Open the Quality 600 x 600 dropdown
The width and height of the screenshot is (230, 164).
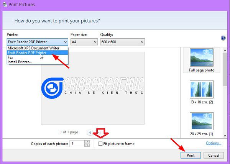pos(123,42)
